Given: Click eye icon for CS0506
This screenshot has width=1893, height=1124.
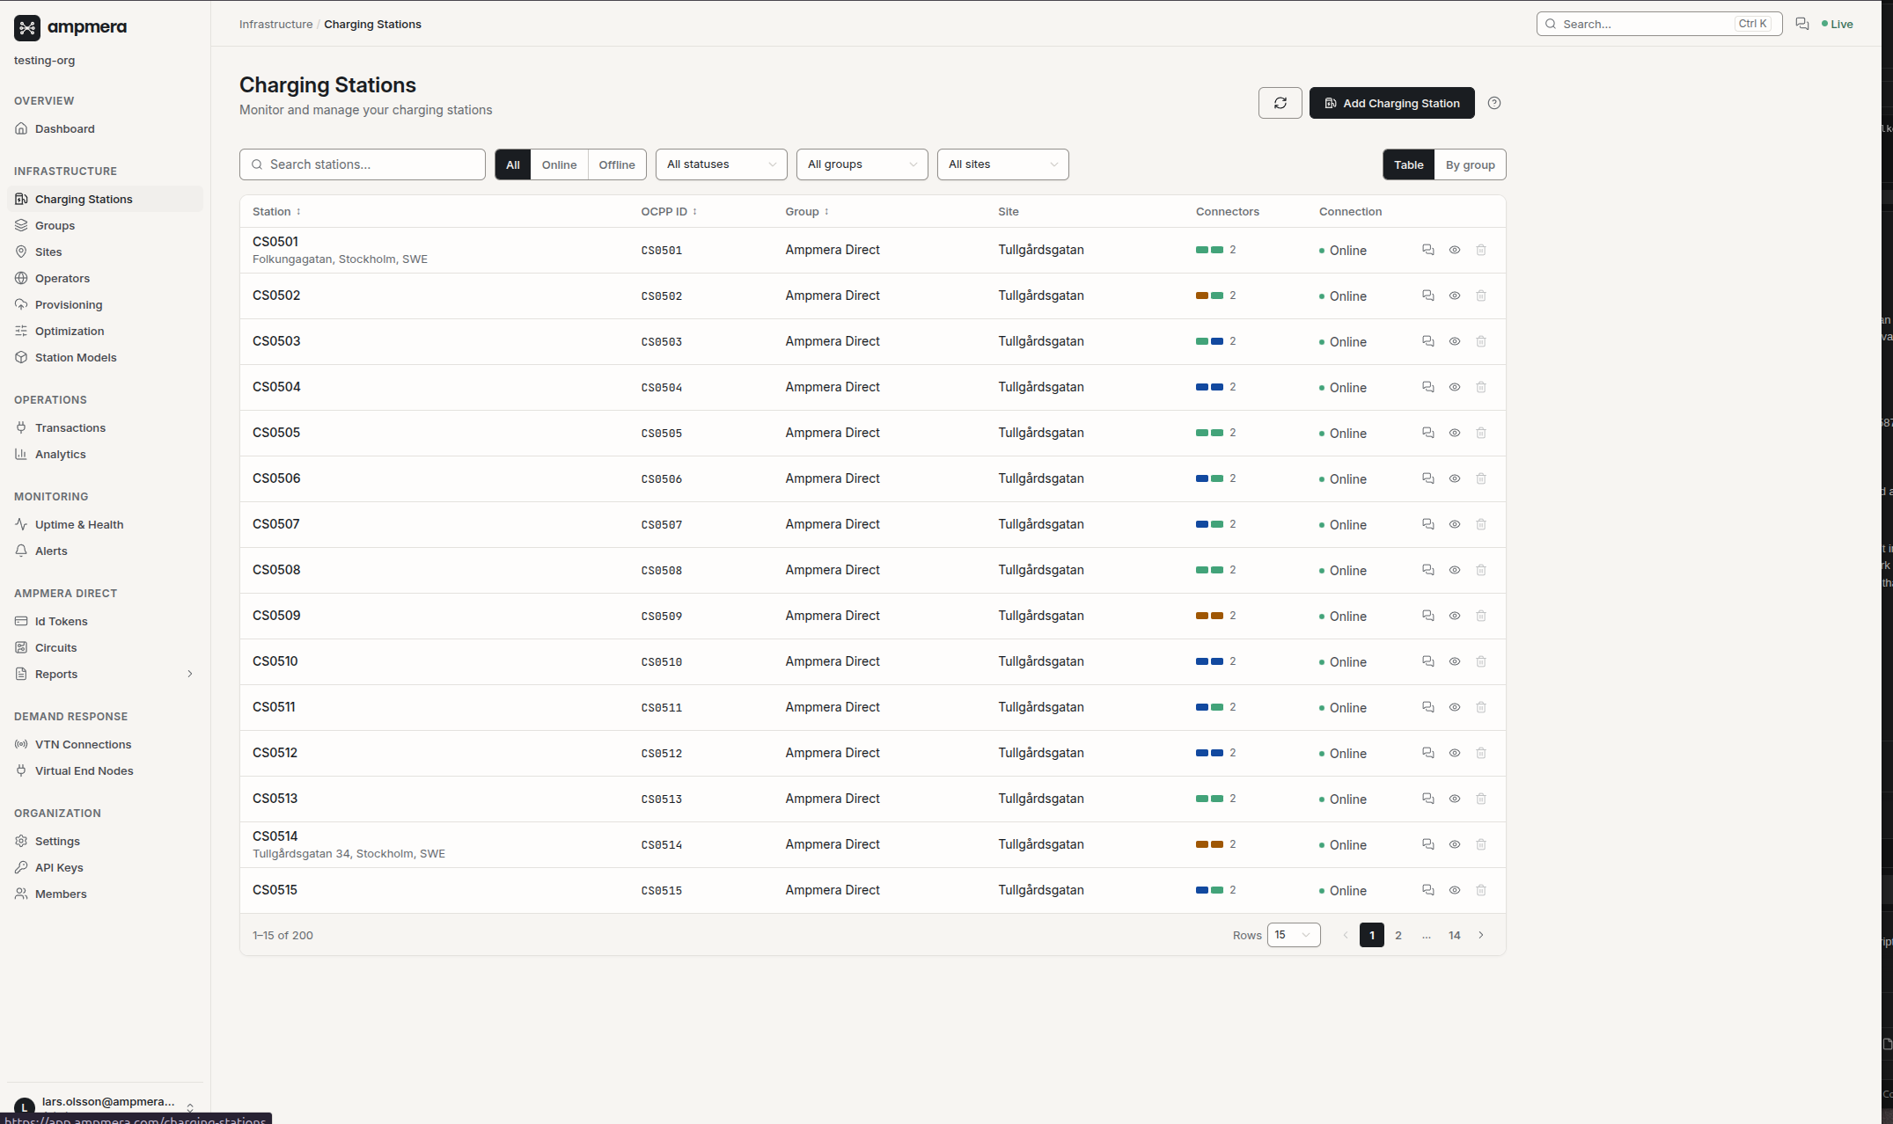Looking at the screenshot, I should tap(1454, 478).
